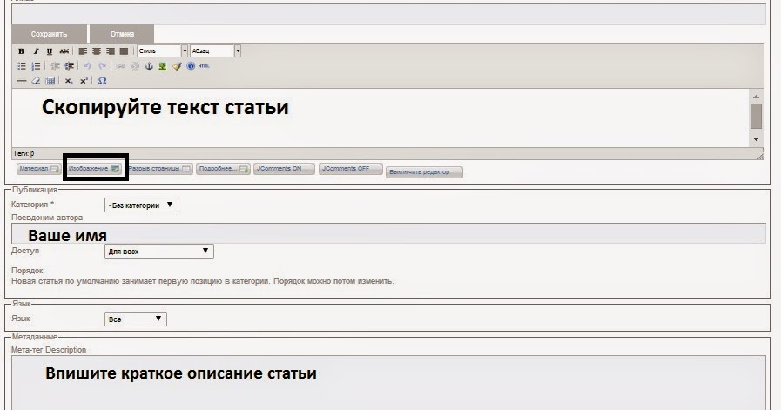Open Язык dropdown showing Все
781x410 pixels.
(136, 319)
